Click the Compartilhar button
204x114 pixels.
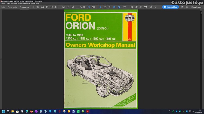coord(171,7)
